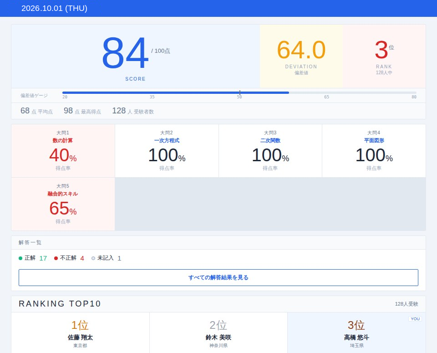Select the 大問3 二次関数 score card
This screenshot has height=353, width=437.
pyautogui.click(x=270, y=151)
